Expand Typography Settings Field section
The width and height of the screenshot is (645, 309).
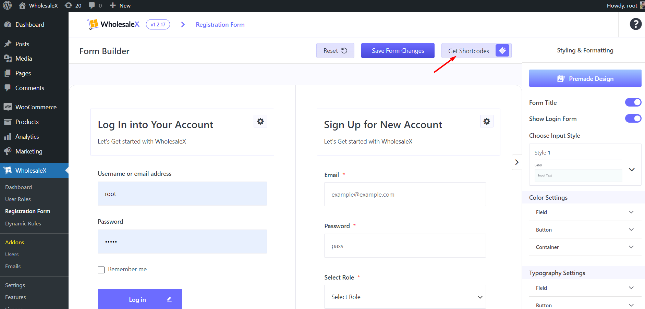pyautogui.click(x=585, y=288)
